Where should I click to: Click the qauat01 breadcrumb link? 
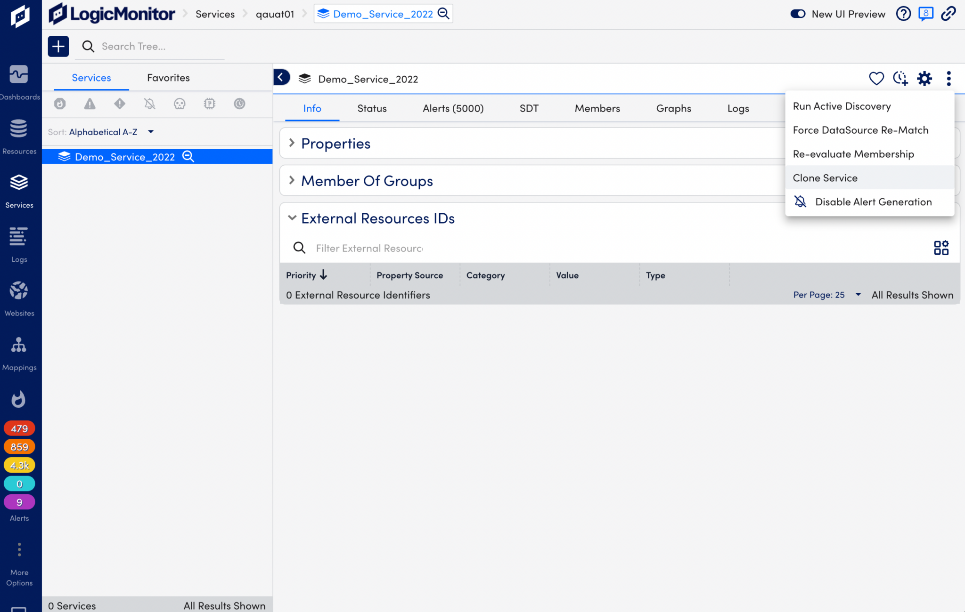coord(275,14)
